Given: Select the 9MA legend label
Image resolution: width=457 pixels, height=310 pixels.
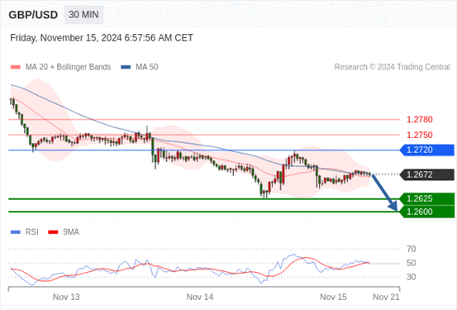Looking at the screenshot, I should coord(71,232).
